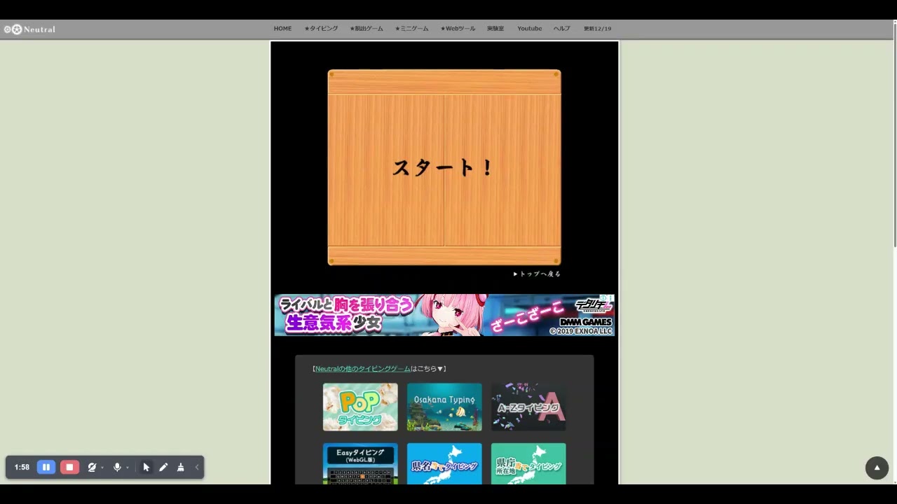This screenshot has height=504, width=897.
Task: Toggle the webcam off icon
Action: click(x=92, y=467)
